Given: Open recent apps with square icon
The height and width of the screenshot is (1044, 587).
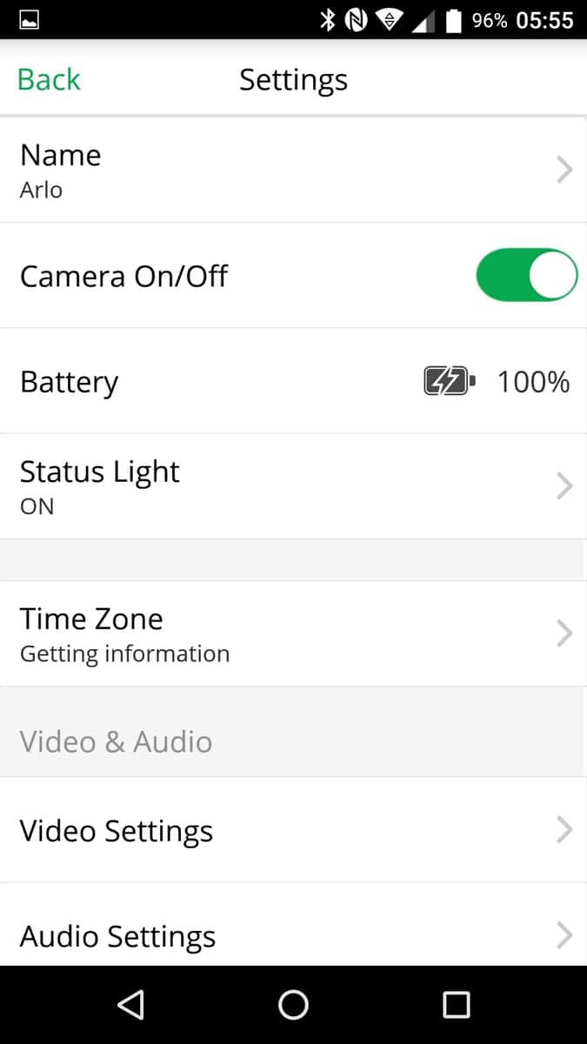Looking at the screenshot, I should pos(456,1005).
